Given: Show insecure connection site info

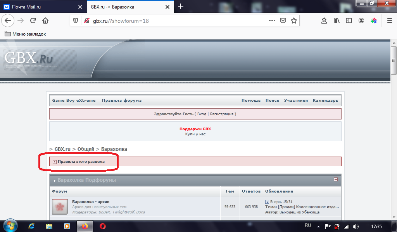Looking at the screenshot, I should [86, 21].
